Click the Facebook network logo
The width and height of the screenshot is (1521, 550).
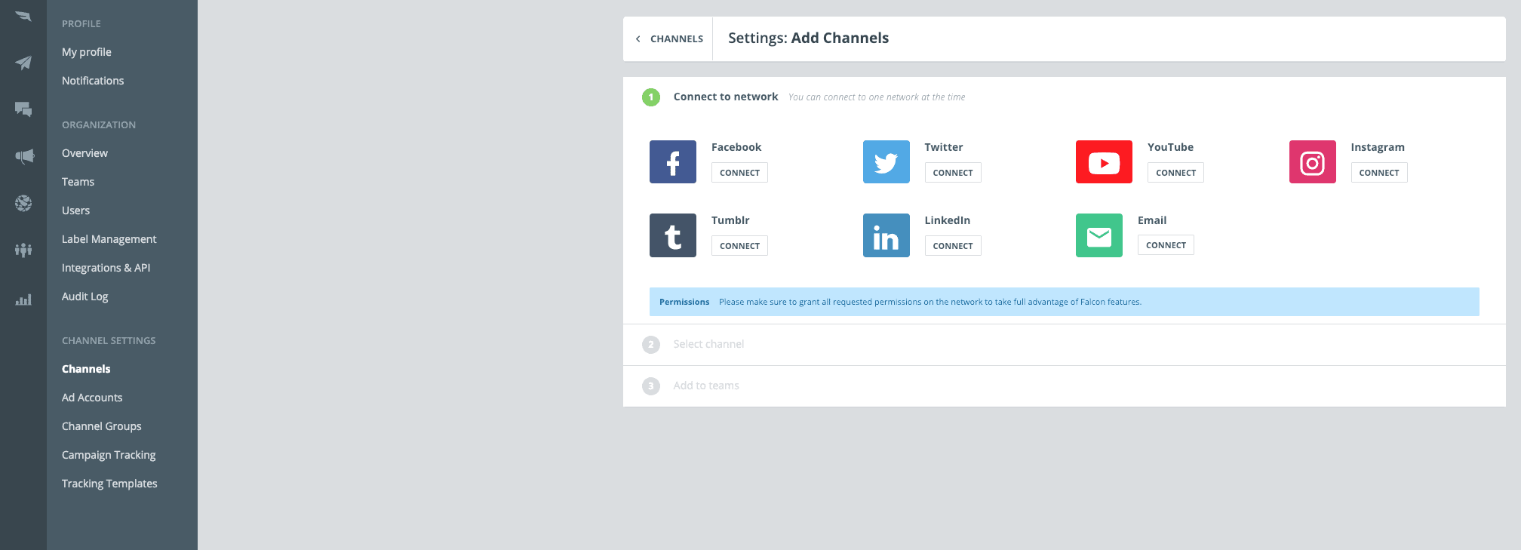pyautogui.click(x=673, y=161)
